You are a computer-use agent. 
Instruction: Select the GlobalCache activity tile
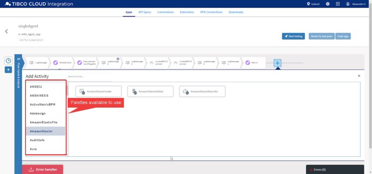61,63
